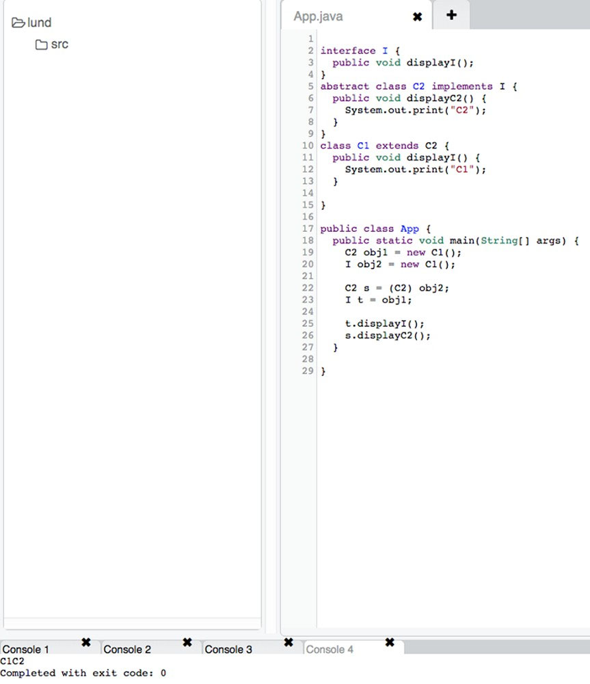Image resolution: width=590 pixels, height=684 pixels.
Task: Switch to the Console 3 tab
Action: point(228,650)
